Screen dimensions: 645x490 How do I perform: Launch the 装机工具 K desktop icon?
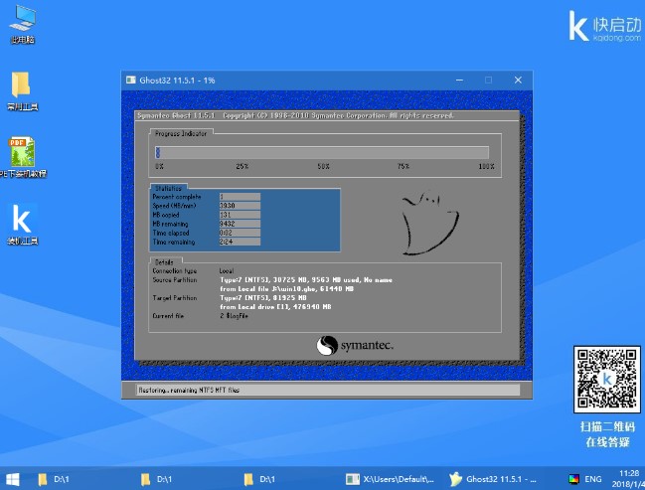pos(22,225)
